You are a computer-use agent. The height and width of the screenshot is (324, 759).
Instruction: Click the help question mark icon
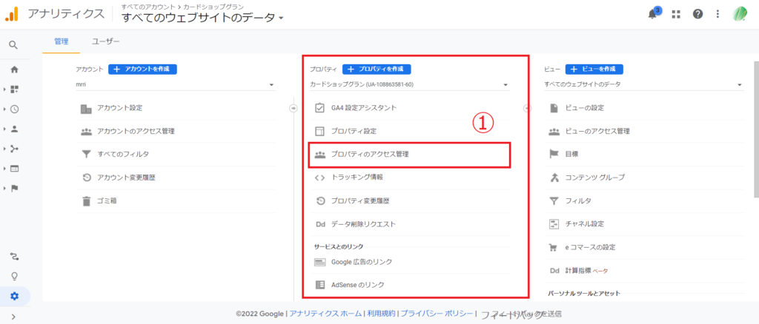697,14
